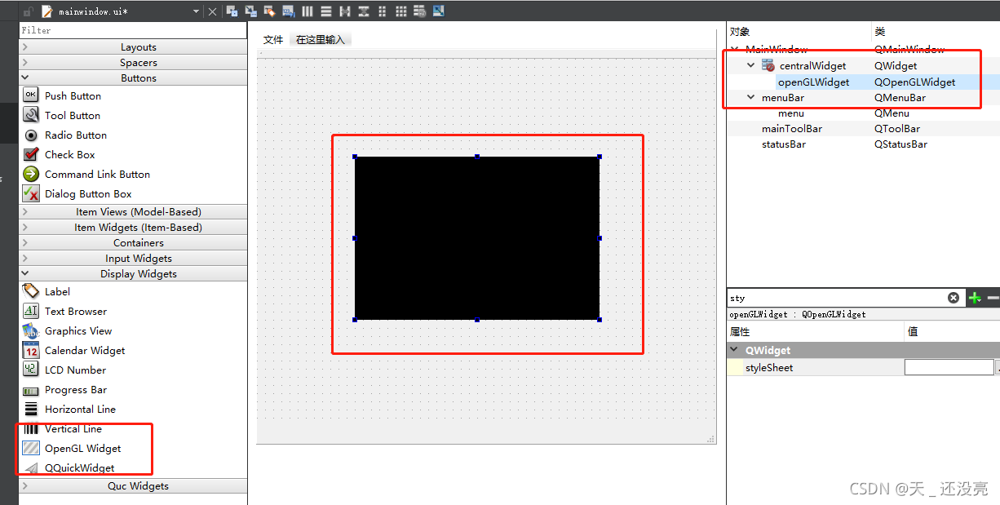Click the Lay Out Vertically toolbar icon
1000x505 pixels.
coord(325,11)
